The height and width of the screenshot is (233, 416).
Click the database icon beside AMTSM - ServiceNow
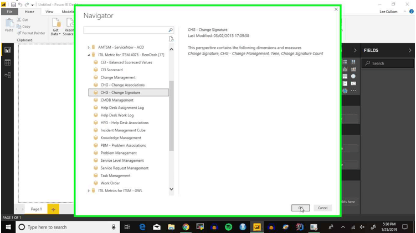click(x=94, y=47)
